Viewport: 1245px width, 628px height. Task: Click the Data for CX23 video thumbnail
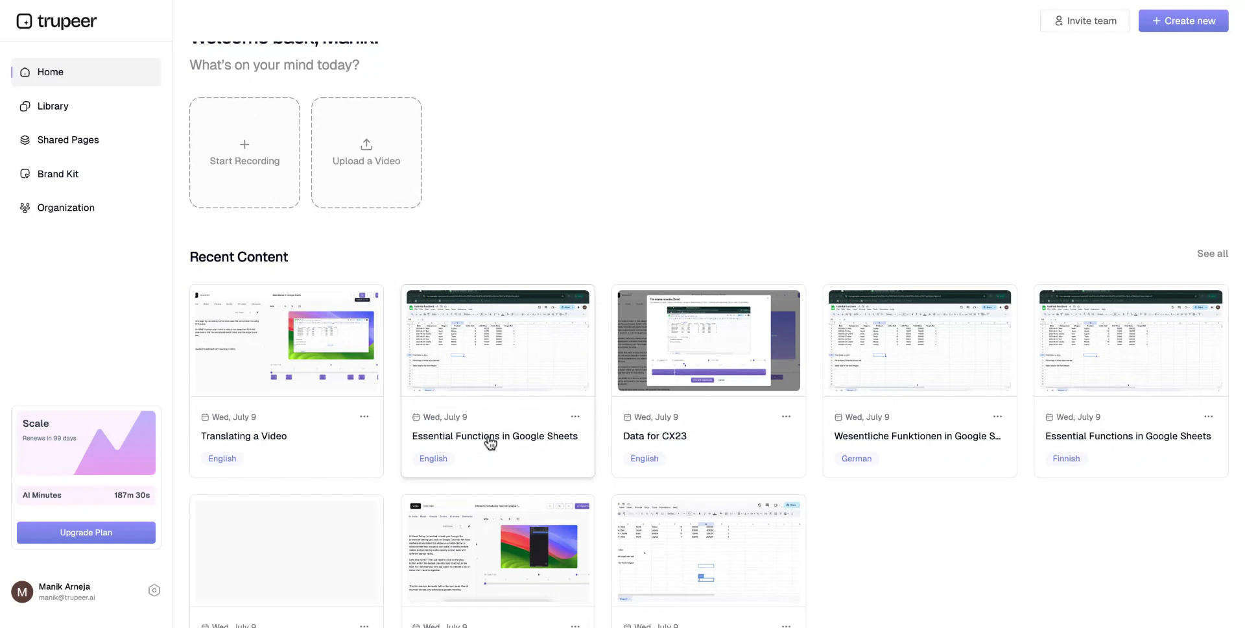pyautogui.click(x=708, y=340)
